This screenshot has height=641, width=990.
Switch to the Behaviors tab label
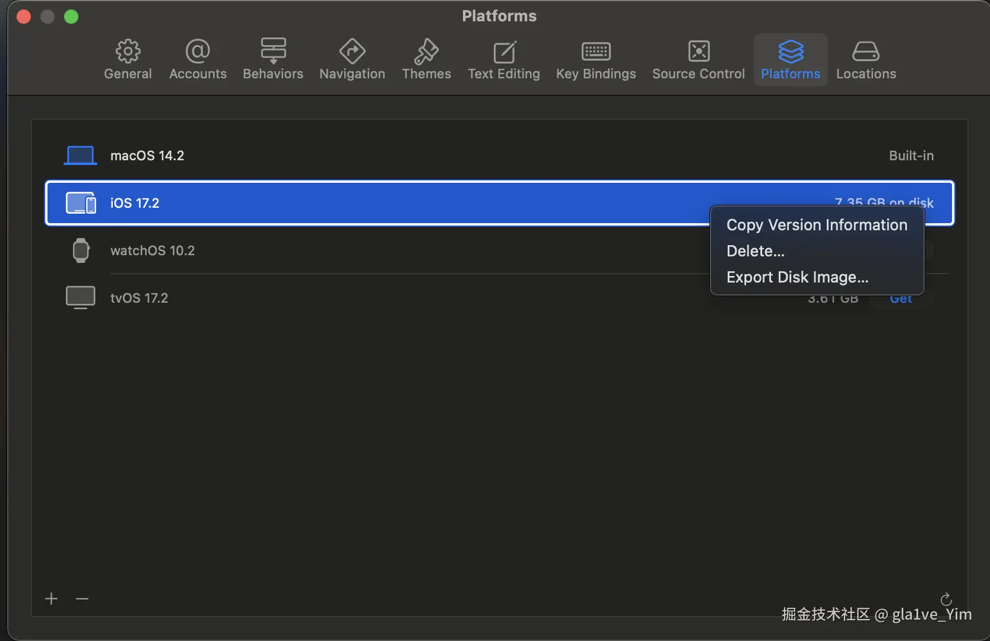pos(273,74)
